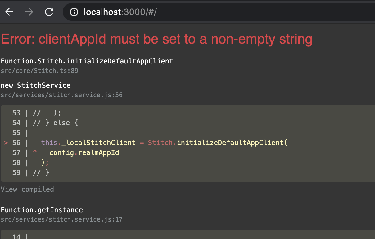Open stitch.service.js:17 file link
This screenshot has width=375, height=239.
point(61,219)
